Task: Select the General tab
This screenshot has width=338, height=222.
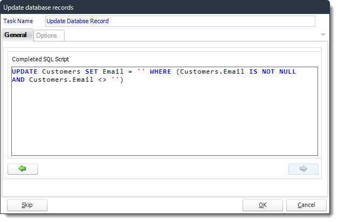Action: (17, 35)
